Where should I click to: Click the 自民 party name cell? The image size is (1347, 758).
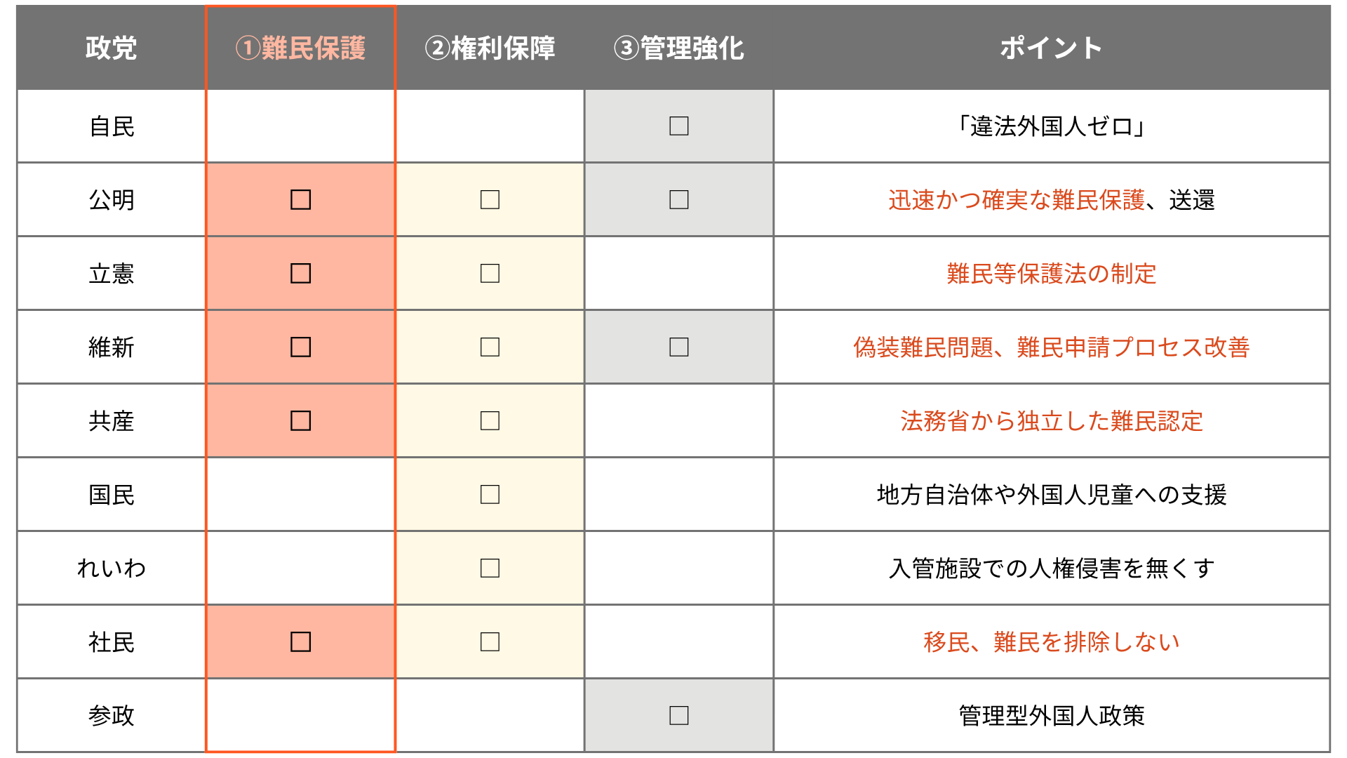pos(111,126)
